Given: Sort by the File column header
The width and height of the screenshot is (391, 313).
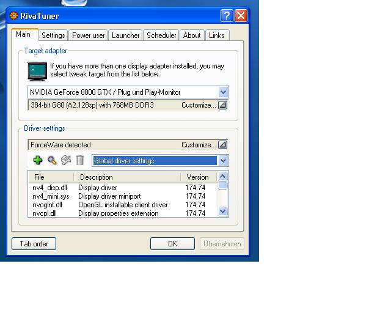Looking at the screenshot, I should coord(51,177).
